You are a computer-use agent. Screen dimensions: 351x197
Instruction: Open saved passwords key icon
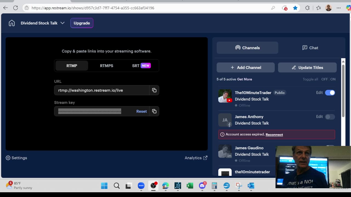[273, 8]
